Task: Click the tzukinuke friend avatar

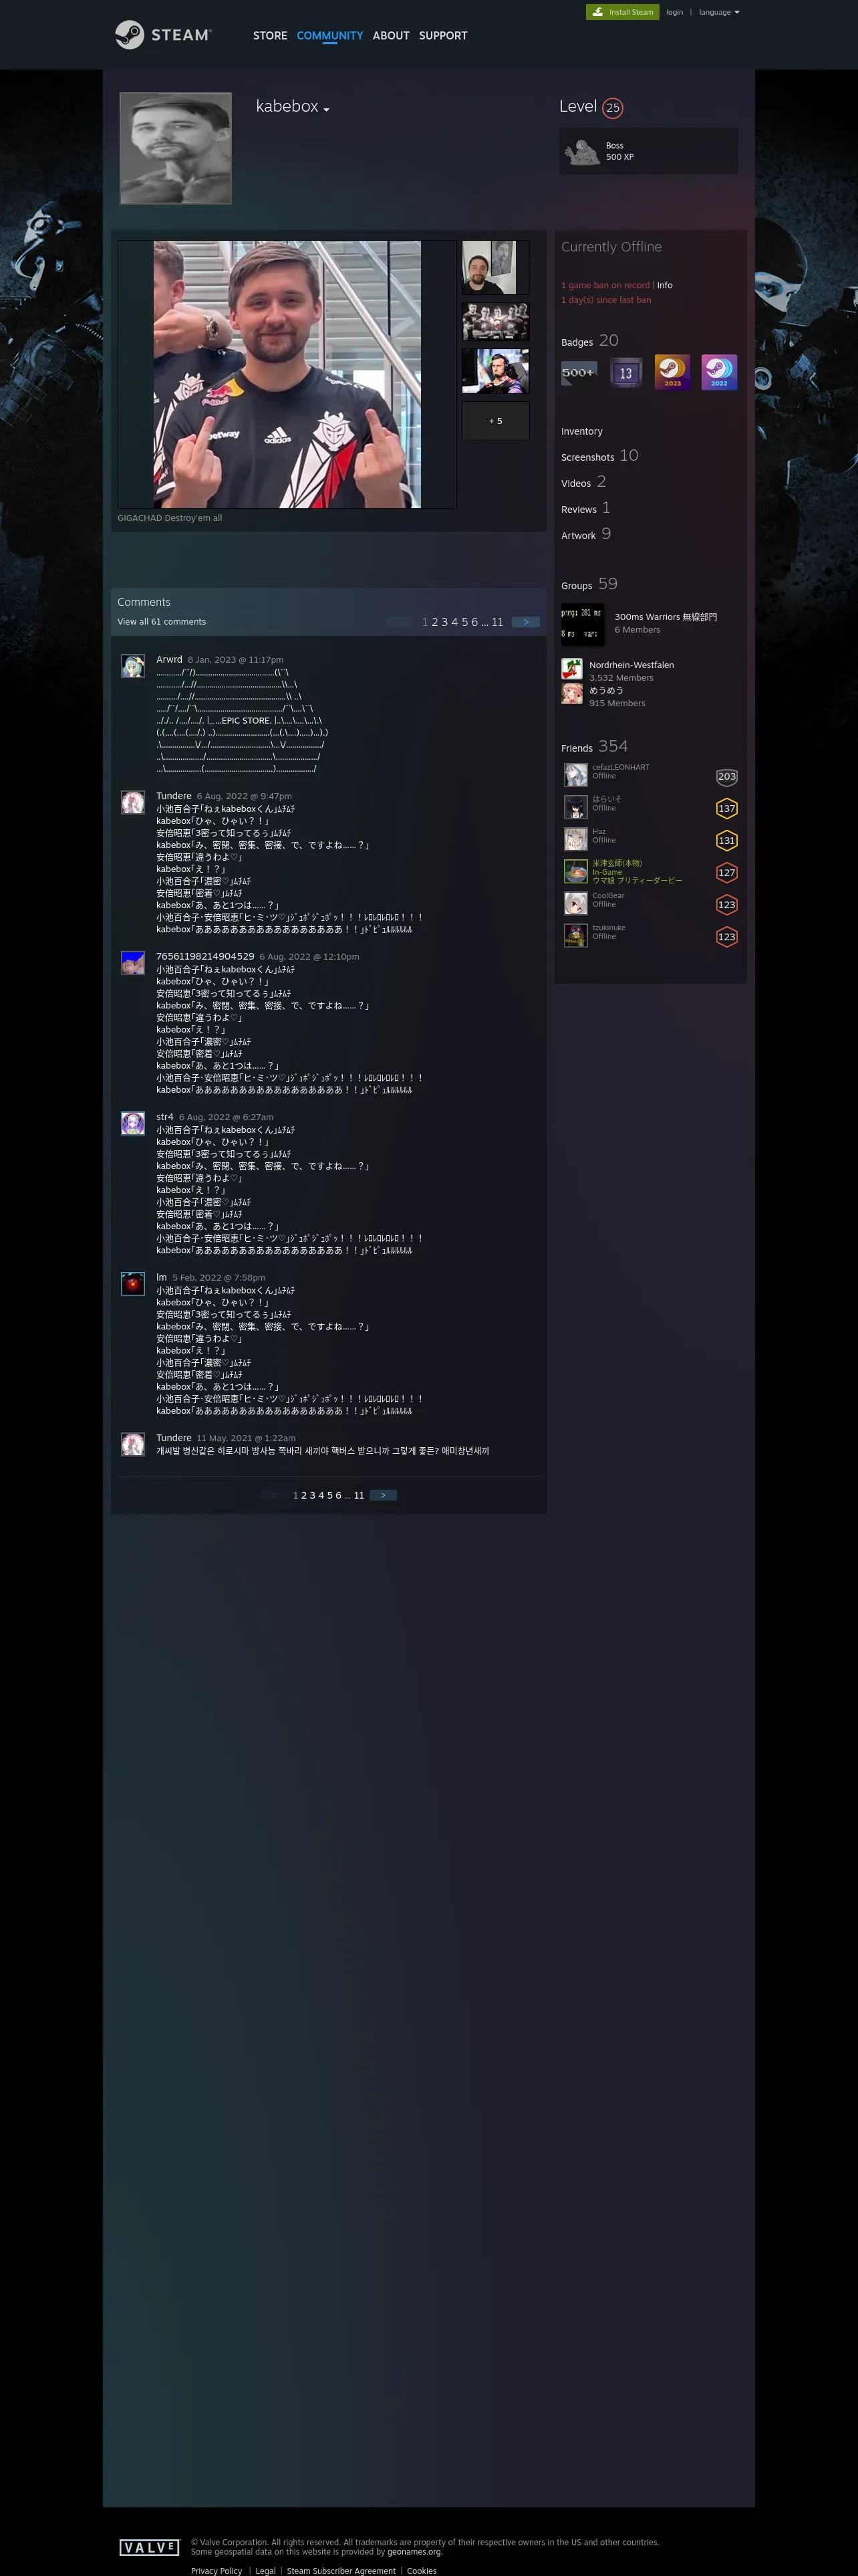Action: 576,935
